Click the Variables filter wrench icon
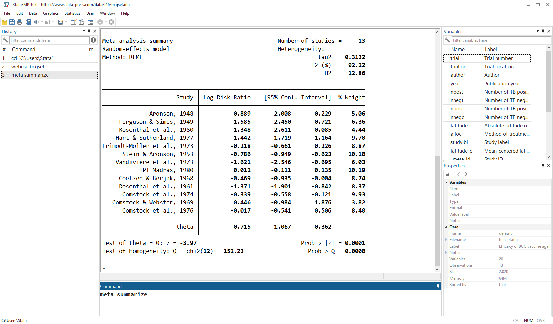 [447, 40]
